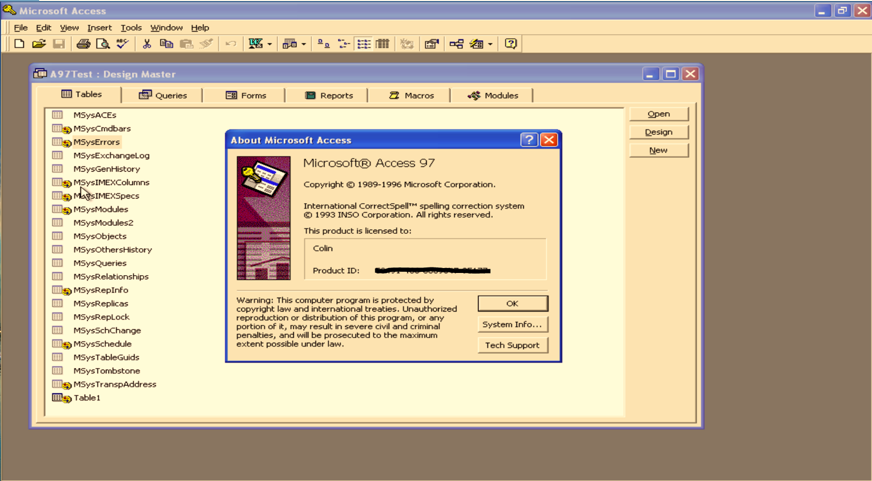Click the Analyze toolbar icon

coord(289,44)
